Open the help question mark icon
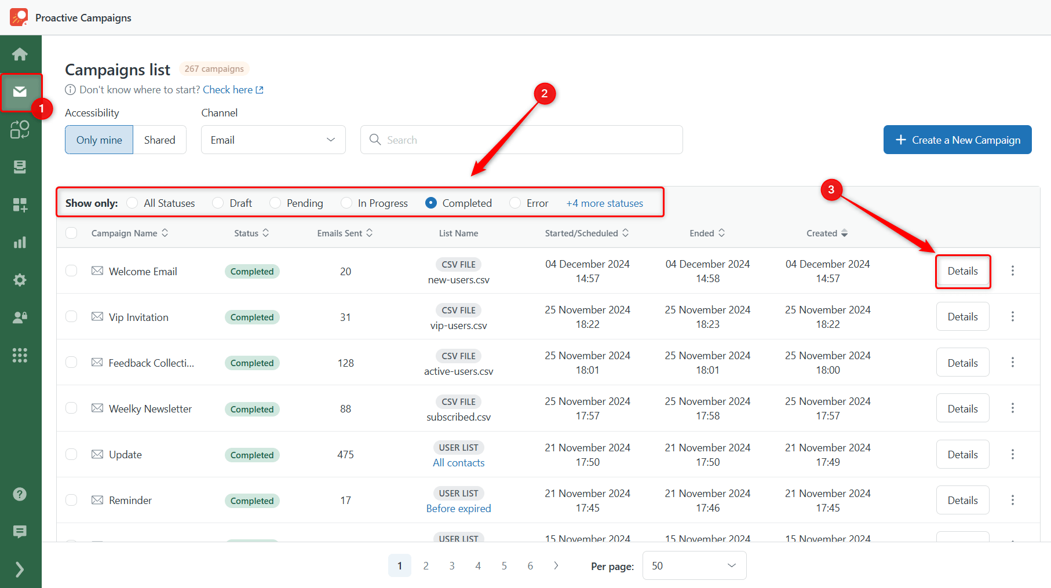 pos(20,494)
